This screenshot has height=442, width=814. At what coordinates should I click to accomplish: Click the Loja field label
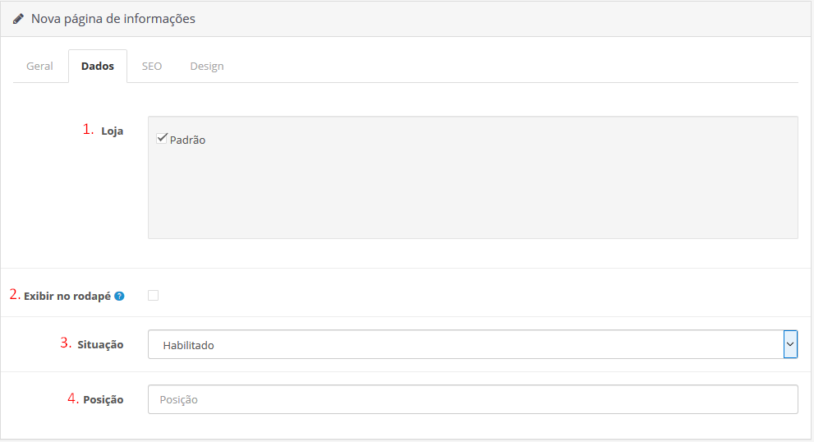point(113,131)
